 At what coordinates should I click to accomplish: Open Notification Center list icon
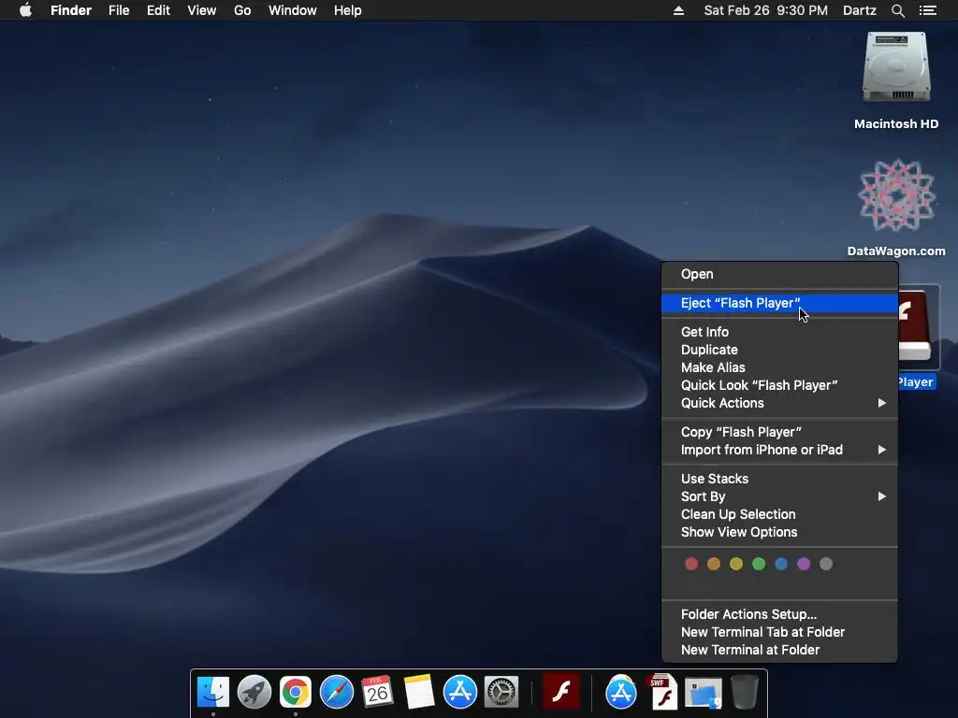[928, 10]
